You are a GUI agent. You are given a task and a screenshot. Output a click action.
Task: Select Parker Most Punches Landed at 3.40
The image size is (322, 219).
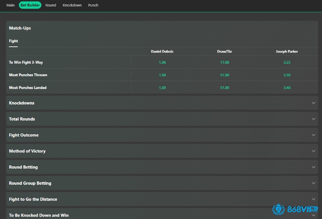click(287, 88)
